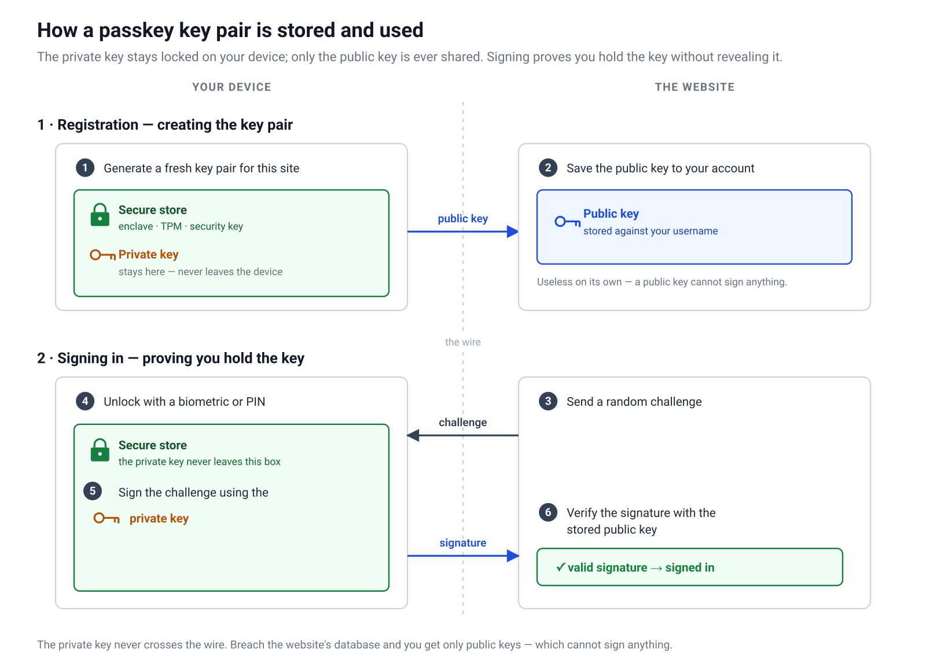Click the 'YOUR DEVICE' column header
926x667 pixels.
click(232, 87)
